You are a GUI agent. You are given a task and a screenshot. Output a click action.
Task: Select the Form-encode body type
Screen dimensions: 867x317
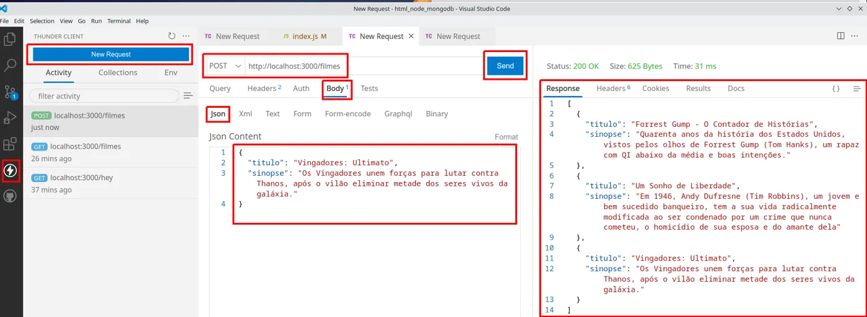[348, 114]
